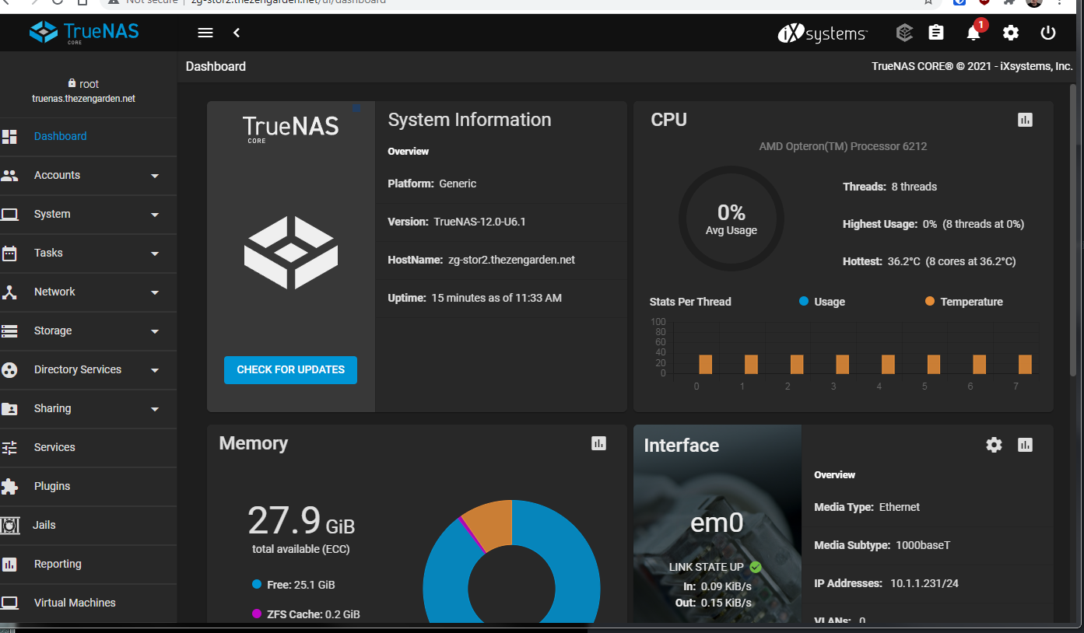Image resolution: width=1084 pixels, height=633 pixels.
Task: Click the HostName zg-stor2.thezengarden.net value
Action: (x=511, y=260)
